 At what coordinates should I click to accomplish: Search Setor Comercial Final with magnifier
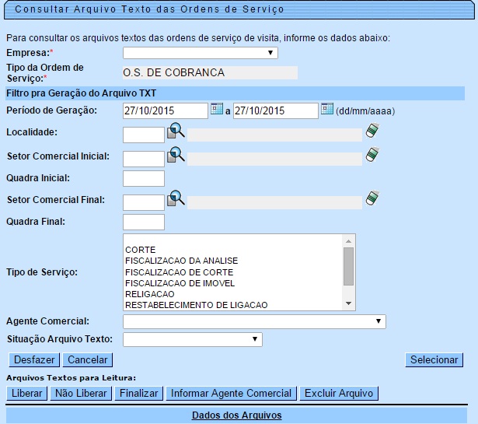click(x=176, y=199)
